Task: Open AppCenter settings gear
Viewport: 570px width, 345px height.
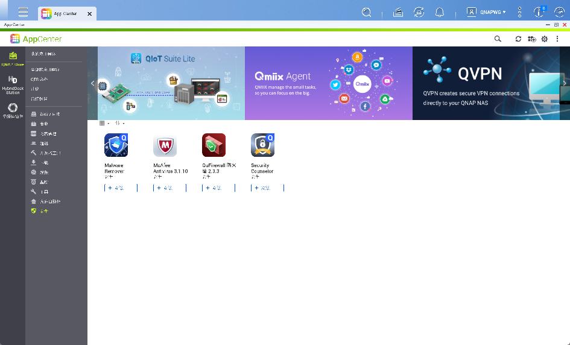Action: point(545,39)
